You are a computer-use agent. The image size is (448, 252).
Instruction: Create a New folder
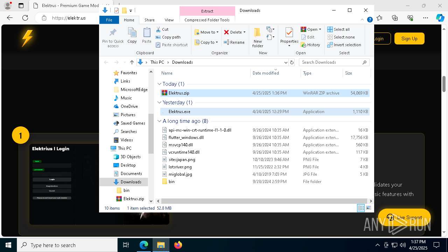(x=258, y=37)
